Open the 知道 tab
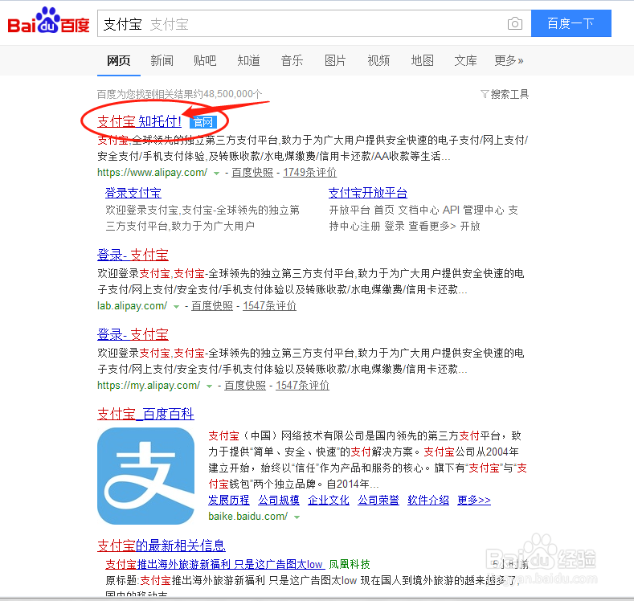Image resolution: width=634 pixels, height=601 pixels. pyautogui.click(x=248, y=60)
